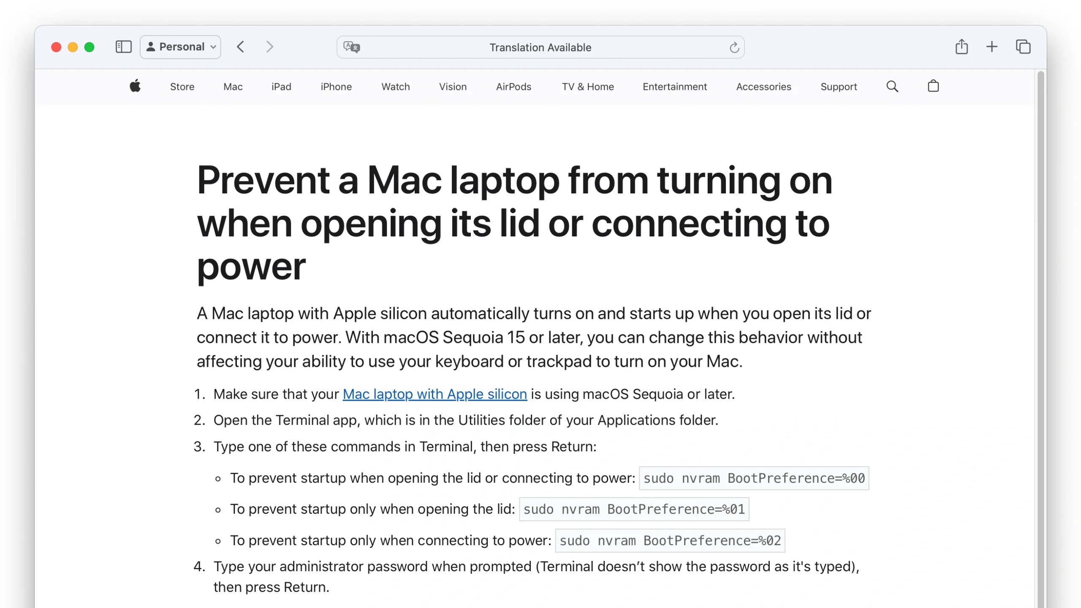Open the Support menu item
1081x608 pixels.
tap(839, 87)
